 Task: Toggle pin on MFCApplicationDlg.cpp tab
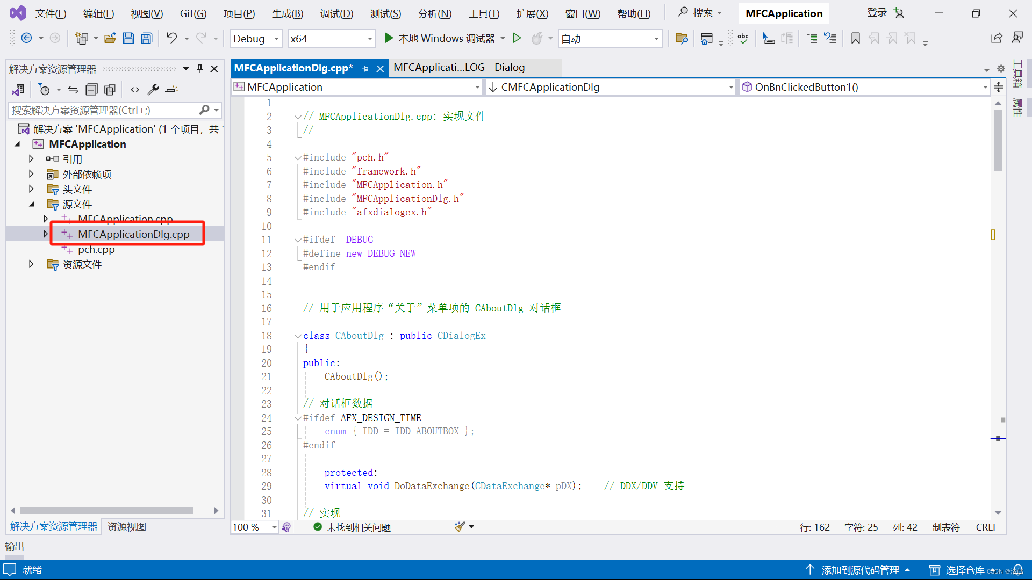[365, 68]
